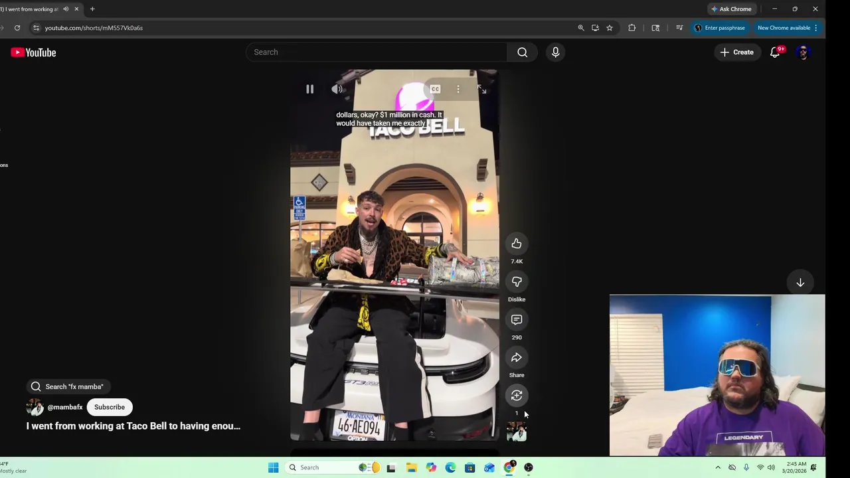This screenshot has height=478, width=850.
Task: Click New Chrome available update button
Action: pos(788,28)
